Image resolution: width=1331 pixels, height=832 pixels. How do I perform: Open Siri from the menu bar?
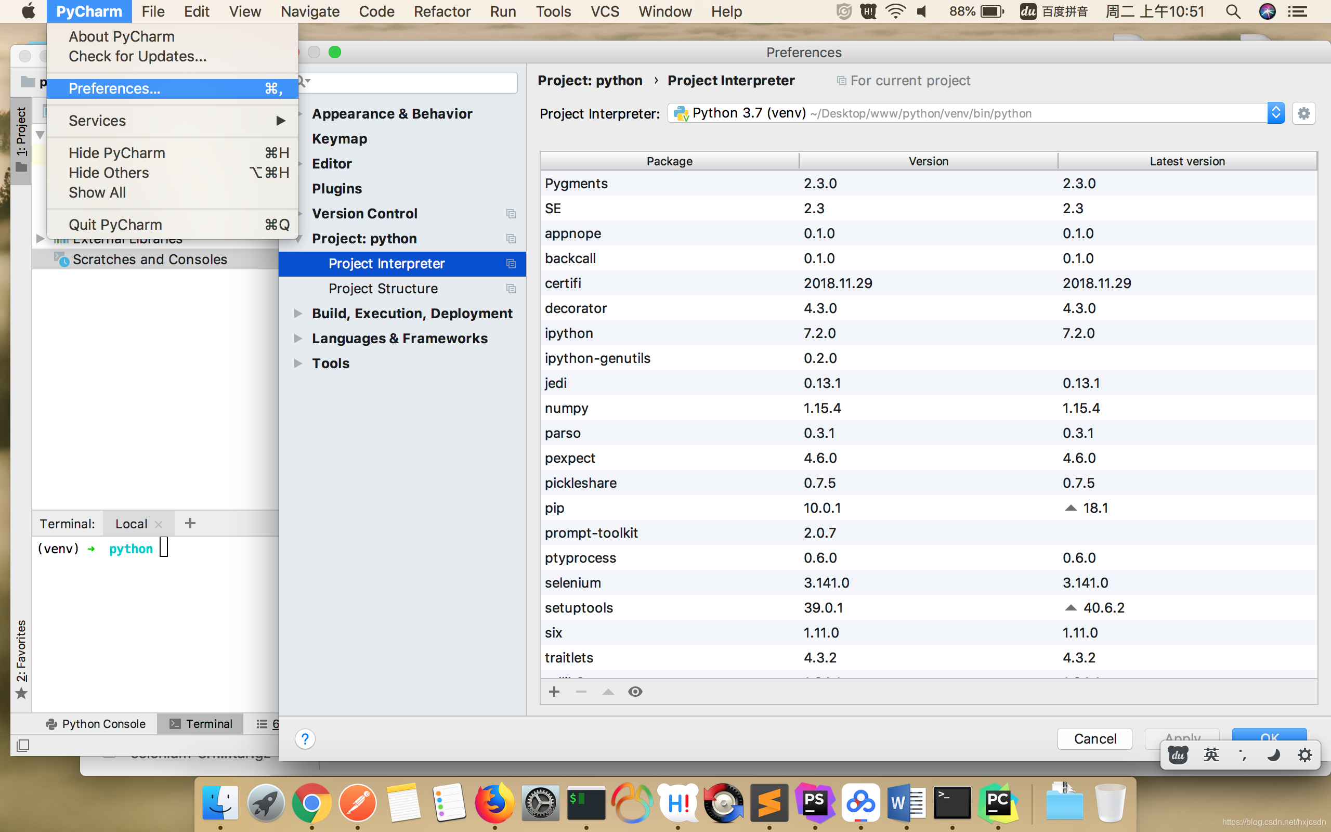pos(1267,11)
